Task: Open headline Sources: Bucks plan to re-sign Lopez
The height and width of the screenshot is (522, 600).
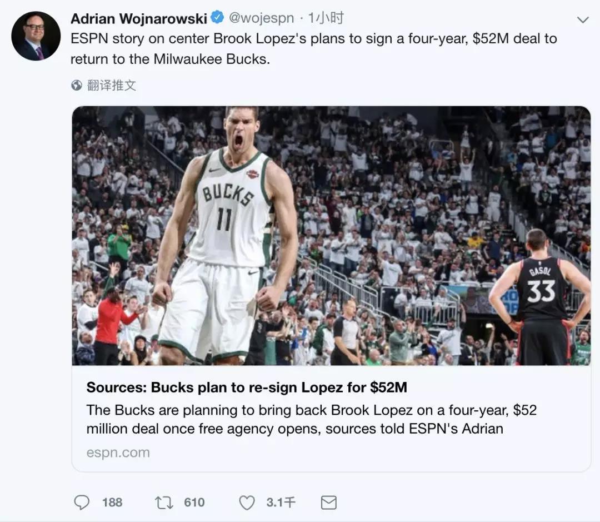Action: pyautogui.click(x=247, y=387)
